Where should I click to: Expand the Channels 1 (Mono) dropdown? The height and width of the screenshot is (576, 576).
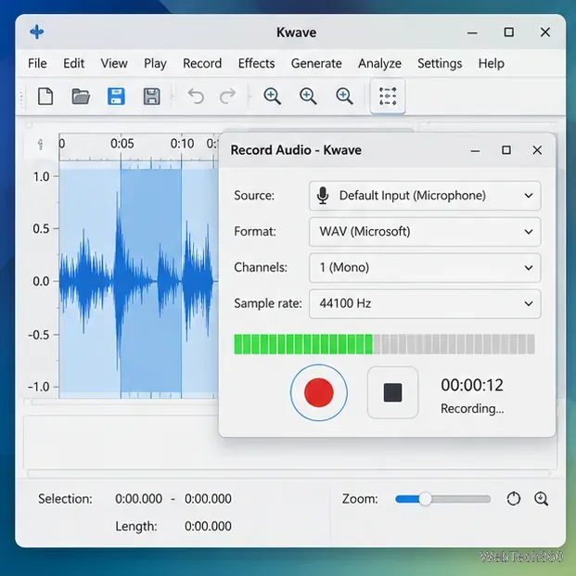coord(425,267)
